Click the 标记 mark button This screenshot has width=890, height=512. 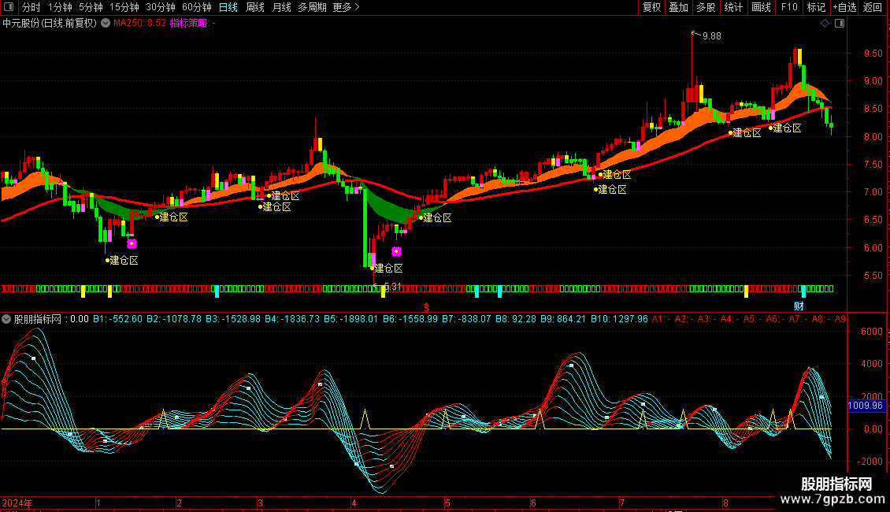(816, 7)
